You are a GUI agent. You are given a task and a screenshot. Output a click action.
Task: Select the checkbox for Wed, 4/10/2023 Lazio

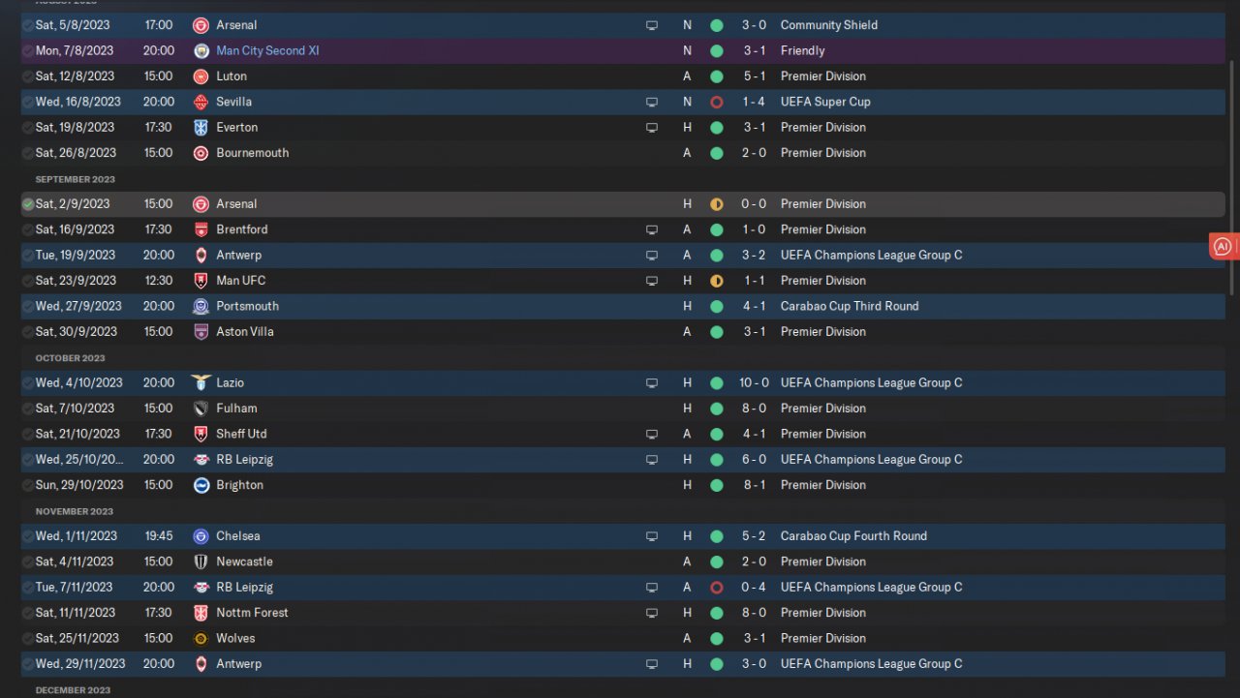(x=27, y=382)
